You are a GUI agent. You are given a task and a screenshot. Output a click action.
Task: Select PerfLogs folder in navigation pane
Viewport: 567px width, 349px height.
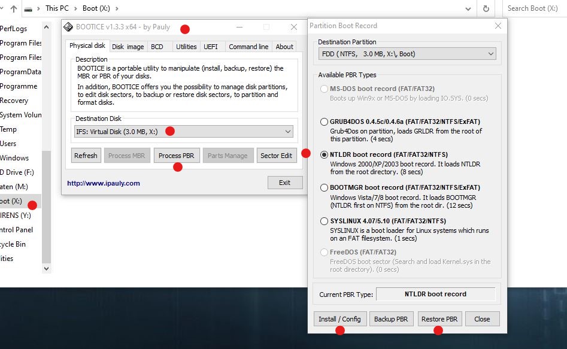pyautogui.click(x=13, y=29)
